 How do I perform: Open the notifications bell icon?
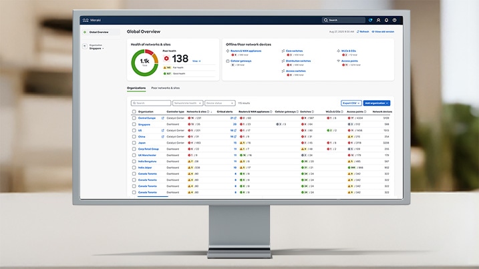tap(386, 20)
